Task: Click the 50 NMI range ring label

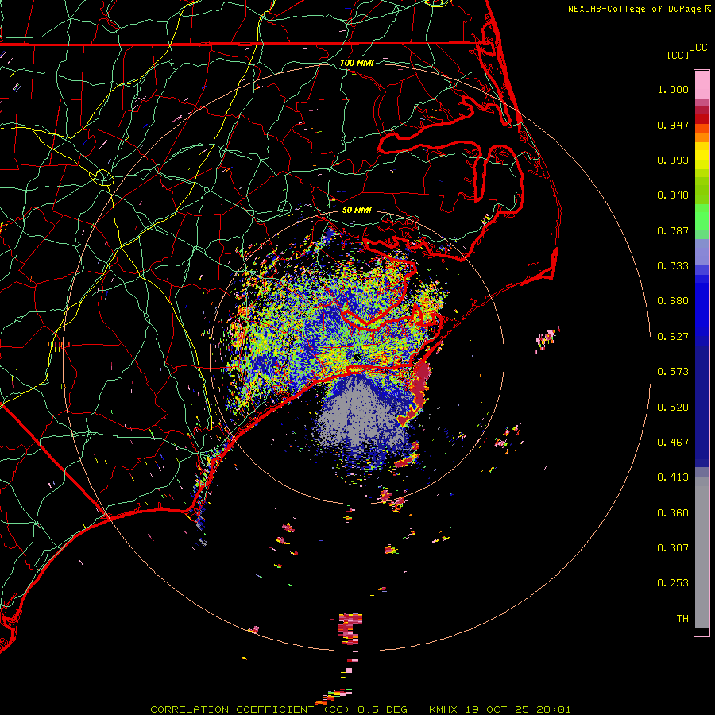Action: (357, 211)
